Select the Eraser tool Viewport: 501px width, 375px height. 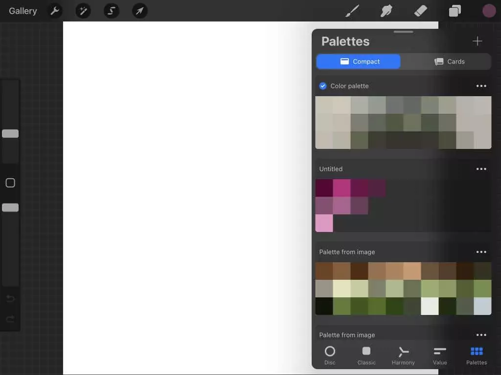click(420, 11)
